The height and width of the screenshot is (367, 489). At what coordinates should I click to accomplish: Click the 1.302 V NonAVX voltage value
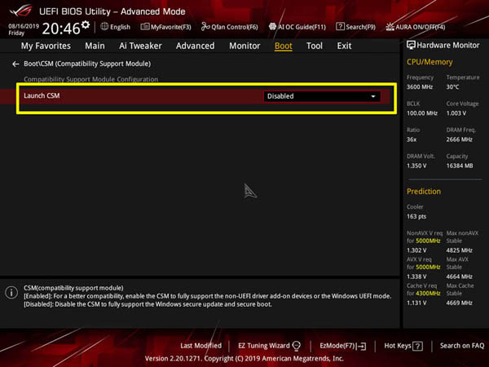[x=416, y=250]
